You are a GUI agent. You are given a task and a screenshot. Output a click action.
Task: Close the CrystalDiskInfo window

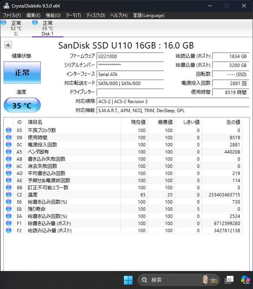[x=244, y=6]
